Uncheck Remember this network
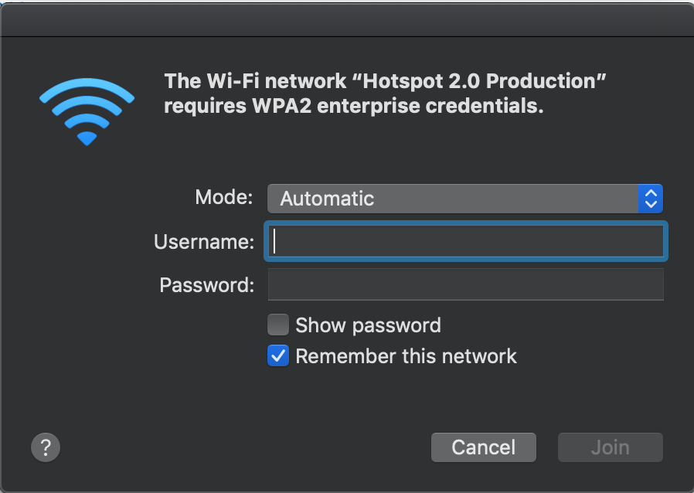The image size is (694, 493). click(x=278, y=355)
